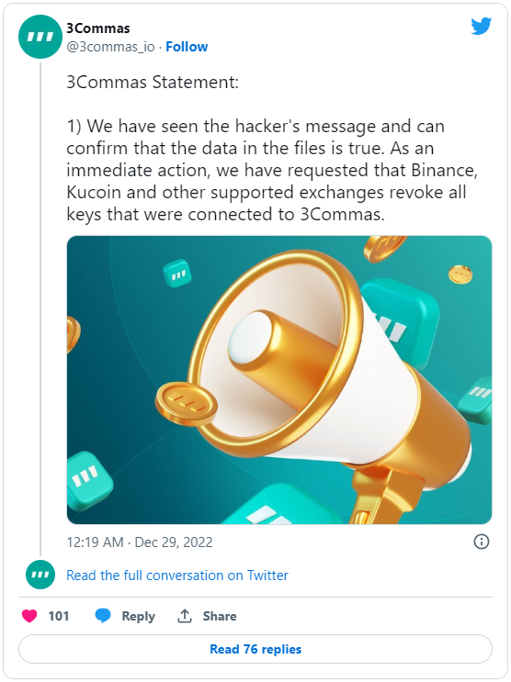
Task: Open the 12:19 AM Dec 29, 2022 timestamp
Action: click(140, 542)
